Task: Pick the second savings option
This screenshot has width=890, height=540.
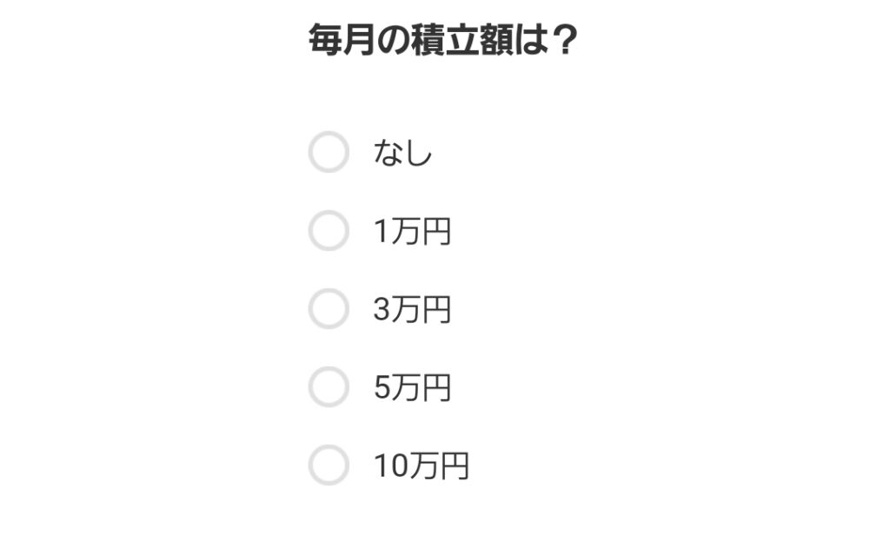Action: point(329,230)
